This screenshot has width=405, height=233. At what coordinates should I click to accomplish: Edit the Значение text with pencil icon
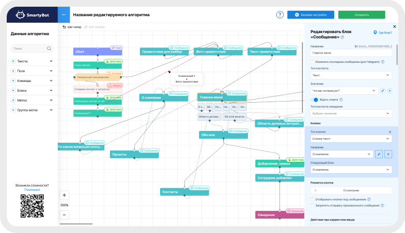click(x=383, y=91)
